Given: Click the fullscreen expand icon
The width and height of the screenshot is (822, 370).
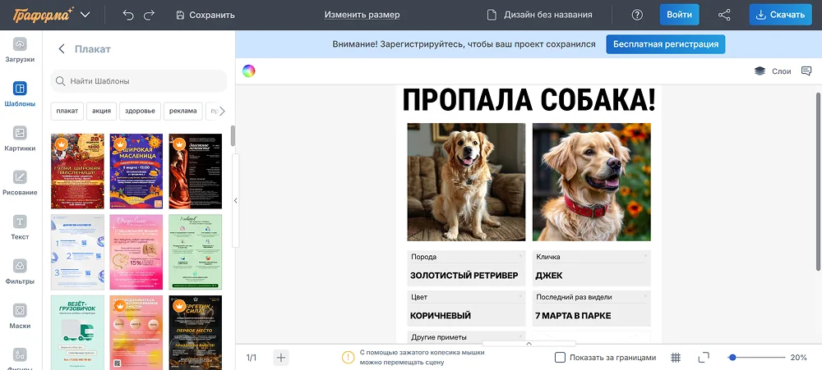Looking at the screenshot, I should (704, 358).
